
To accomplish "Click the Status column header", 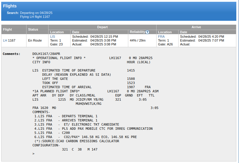I will coord(37,29).
